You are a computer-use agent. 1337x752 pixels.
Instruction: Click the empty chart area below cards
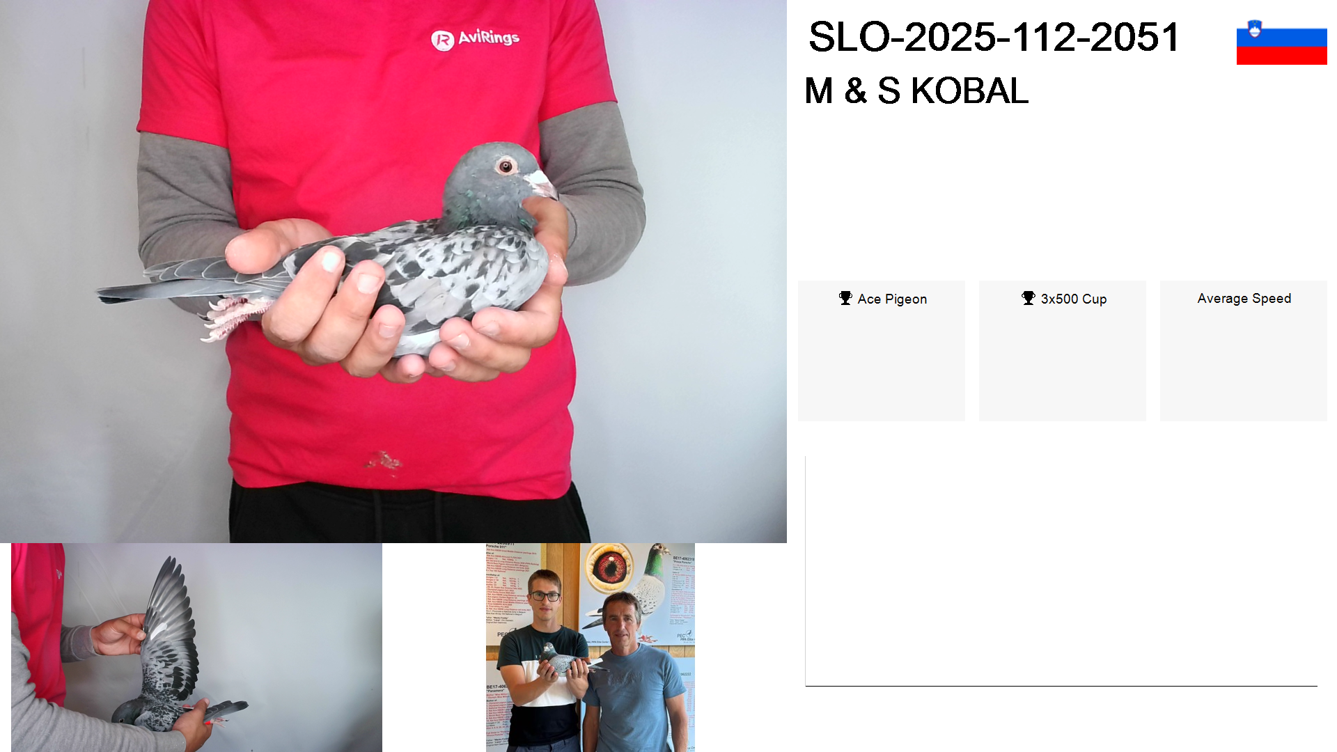pyautogui.click(x=1061, y=571)
